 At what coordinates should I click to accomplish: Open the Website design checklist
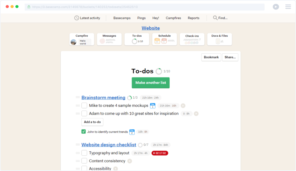pyautogui.click(x=109, y=145)
